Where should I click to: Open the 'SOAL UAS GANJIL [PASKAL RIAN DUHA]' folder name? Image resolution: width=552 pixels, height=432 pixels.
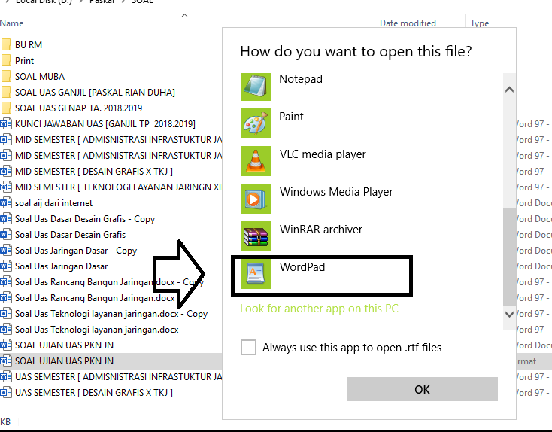(95, 93)
